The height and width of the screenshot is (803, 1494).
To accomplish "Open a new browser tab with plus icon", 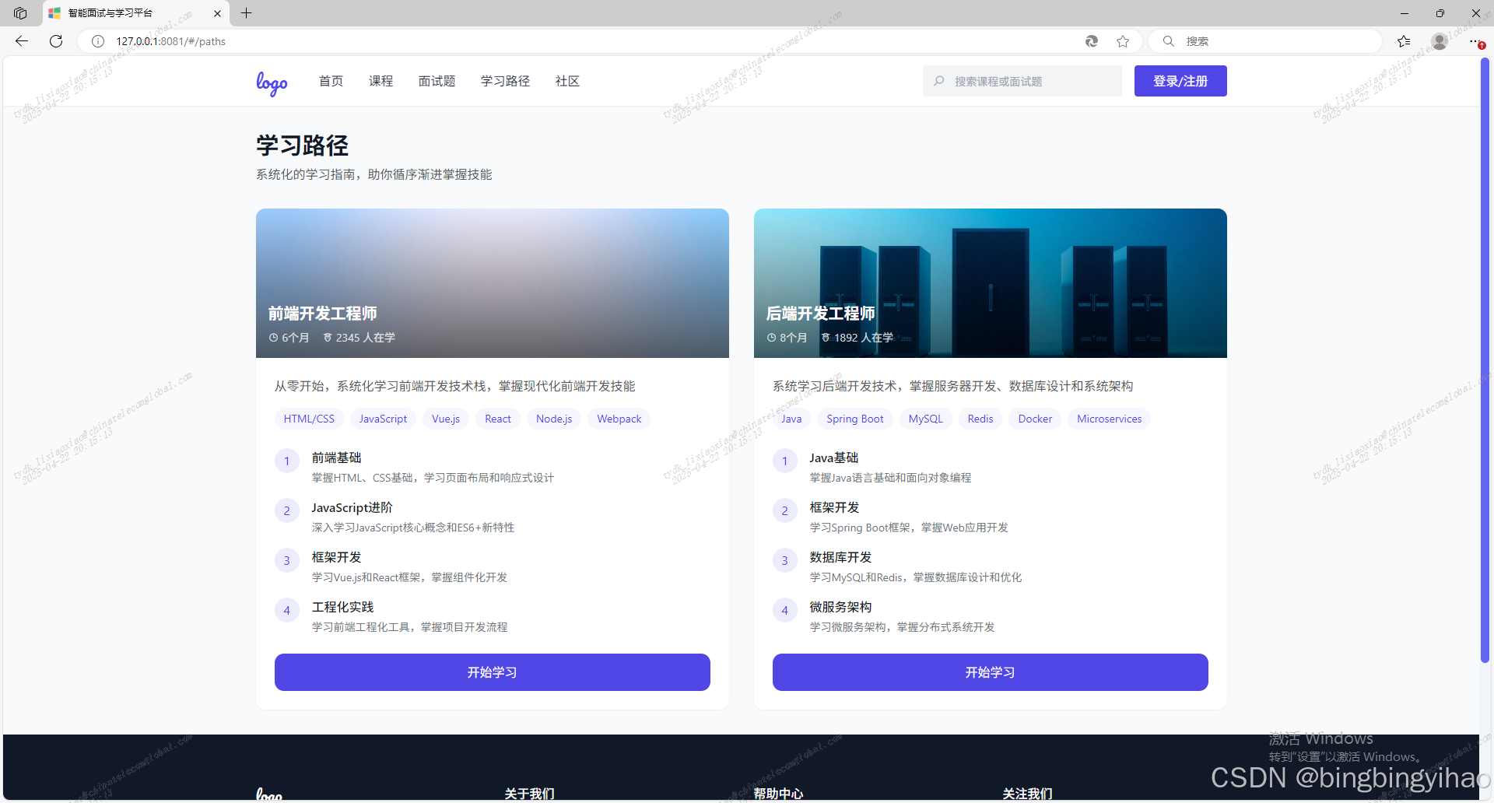I will [246, 13].
